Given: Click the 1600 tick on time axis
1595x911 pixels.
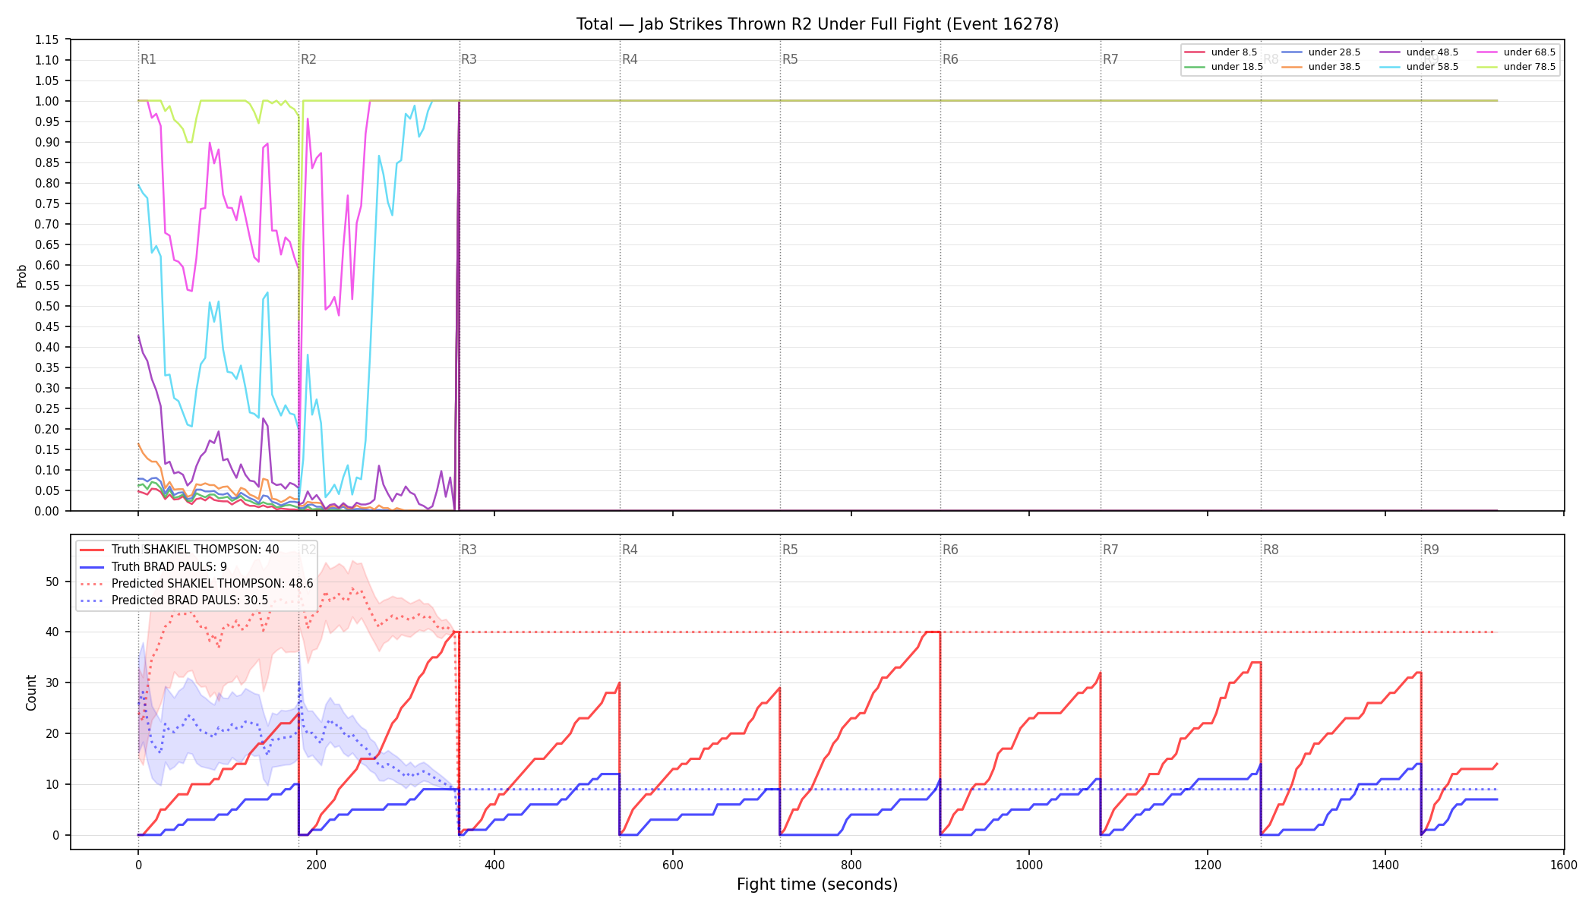Looking at the screenshot, I should pyautogui.click(x=1564, y=865).
